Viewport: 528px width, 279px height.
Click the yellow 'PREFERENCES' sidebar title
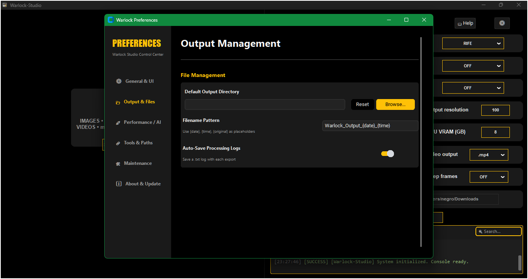137,43
